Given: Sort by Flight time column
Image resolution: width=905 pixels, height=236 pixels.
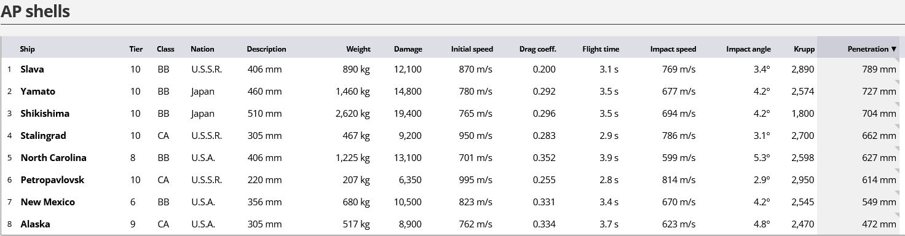Looking at the screenshot, I should pos(601,49).
